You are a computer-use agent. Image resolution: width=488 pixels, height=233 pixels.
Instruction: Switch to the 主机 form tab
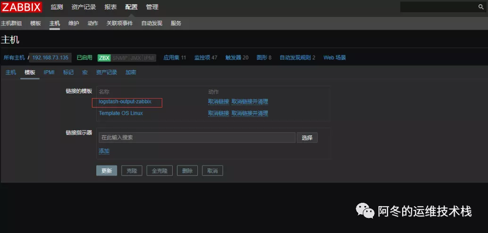point(11,73)
